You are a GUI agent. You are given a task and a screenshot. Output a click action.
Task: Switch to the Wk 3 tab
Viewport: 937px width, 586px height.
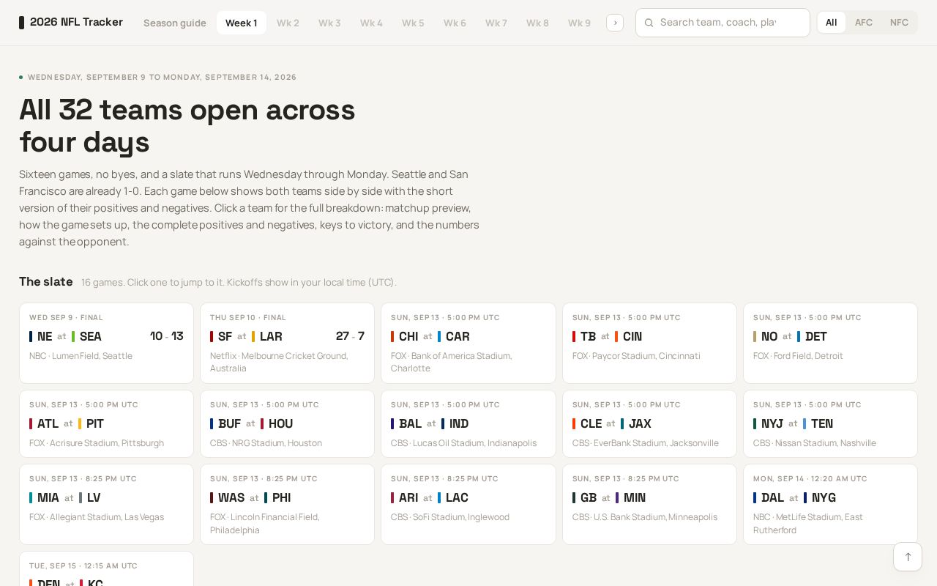(x=329, y=23)
